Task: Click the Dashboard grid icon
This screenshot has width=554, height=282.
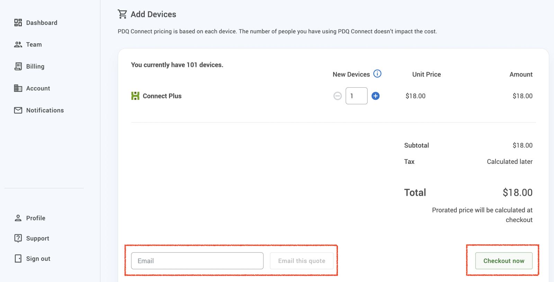Action: (18, 23)
